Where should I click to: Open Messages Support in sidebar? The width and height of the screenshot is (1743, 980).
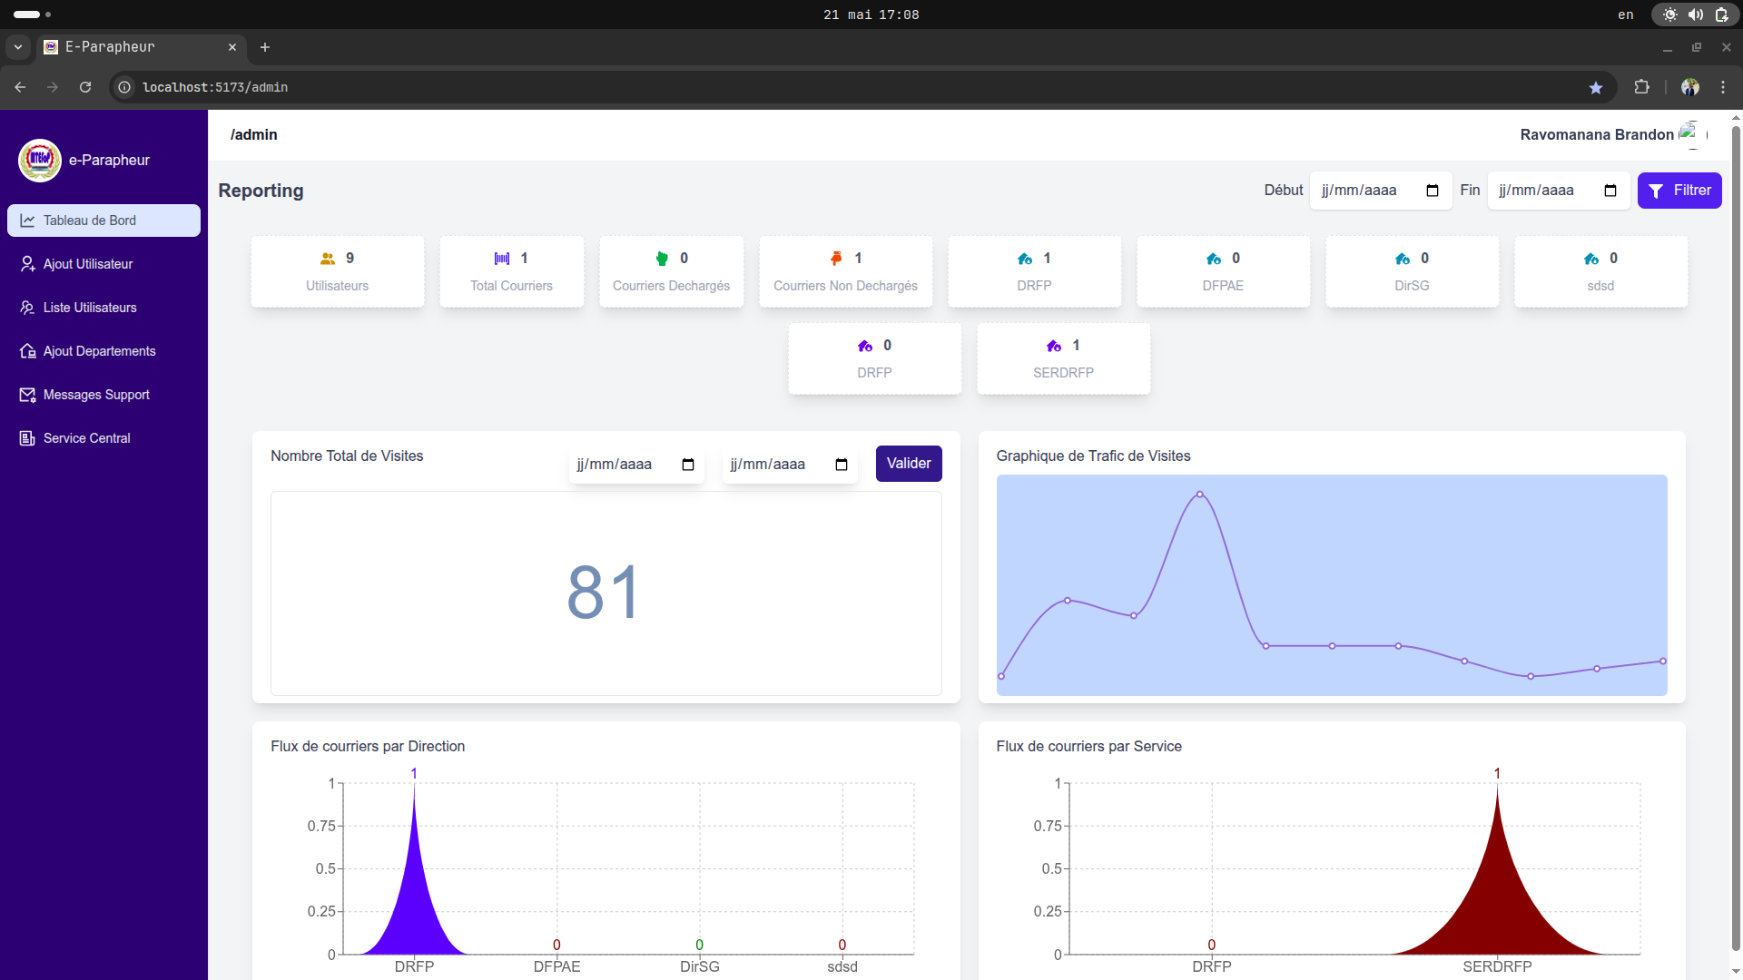96,395
